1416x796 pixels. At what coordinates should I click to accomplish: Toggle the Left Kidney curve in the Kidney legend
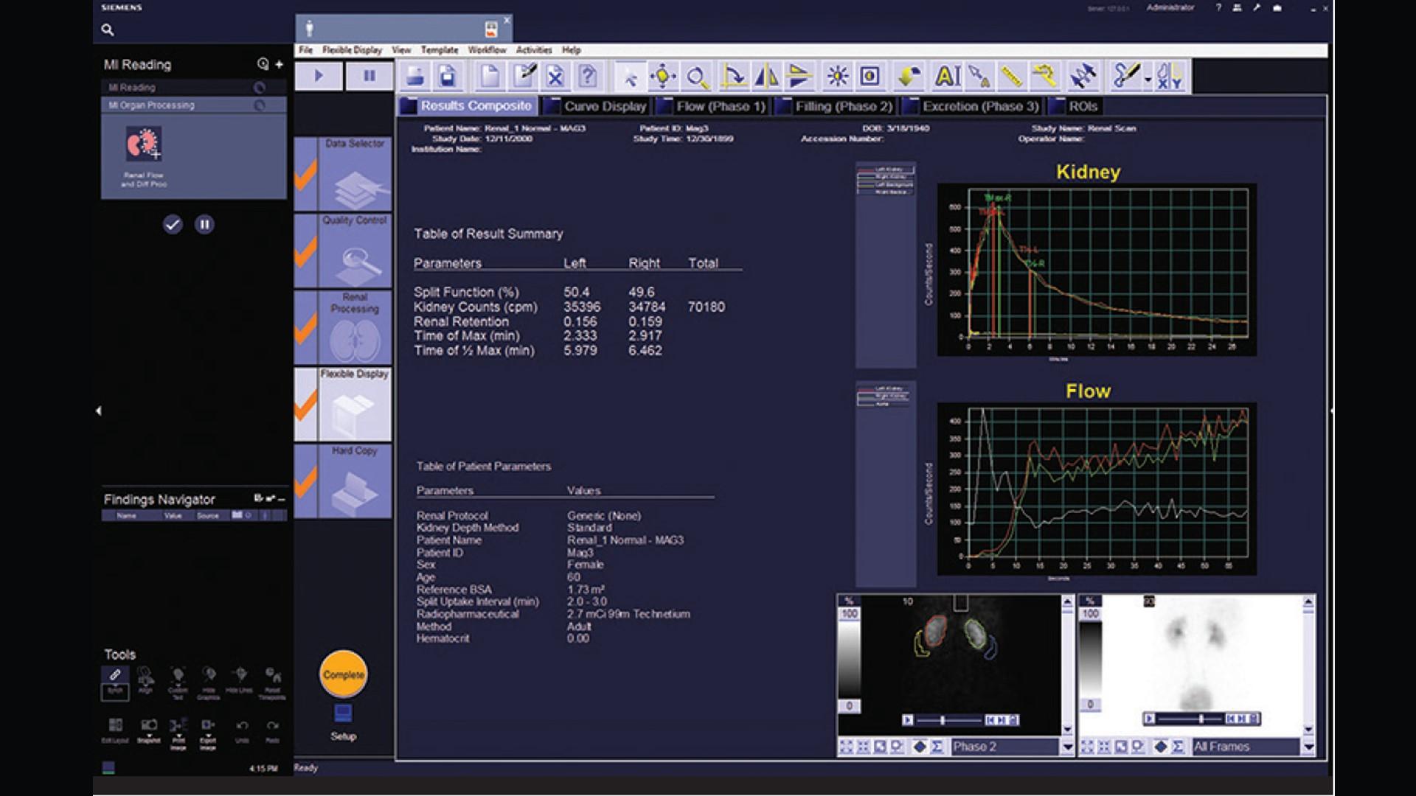point(889,170)
